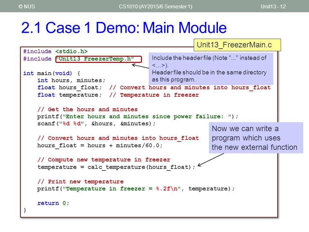This screenshot has height=232, width=309.
Task: Click comment "// Convert hours and minutes into hours_float" above assignment
Action: (118, 138)
